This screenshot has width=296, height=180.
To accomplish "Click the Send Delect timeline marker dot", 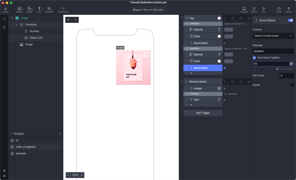I will click(225, 68).
